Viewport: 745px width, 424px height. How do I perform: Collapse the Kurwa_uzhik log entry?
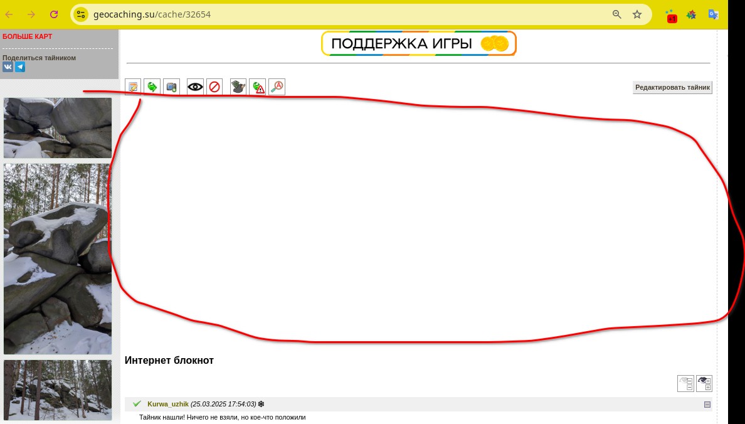coord(707,405)
